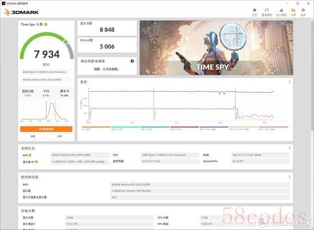Image resolution: width=314 pixels, height=230 pixels.
Task: Click the SystemInfo version field
Action: coord(260,161)
